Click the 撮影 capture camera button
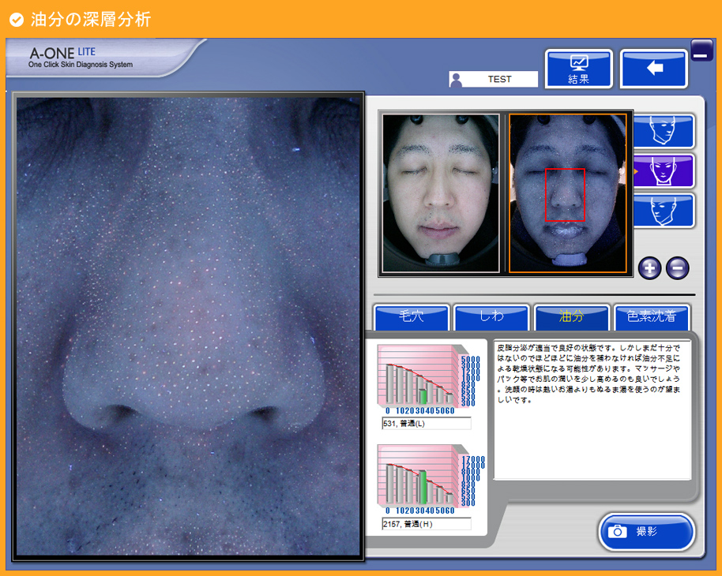The width and height of the screenshot is (722, 576). point(646,532)
